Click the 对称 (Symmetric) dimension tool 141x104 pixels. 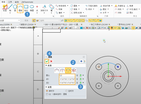tap(118, 13)
